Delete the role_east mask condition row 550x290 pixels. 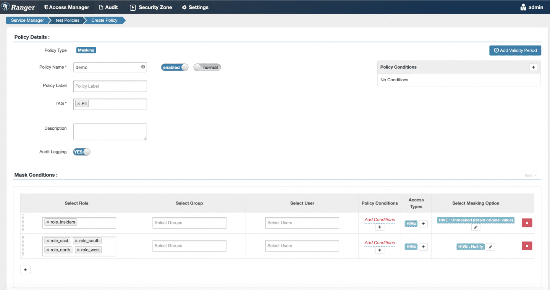coord(527,246)
